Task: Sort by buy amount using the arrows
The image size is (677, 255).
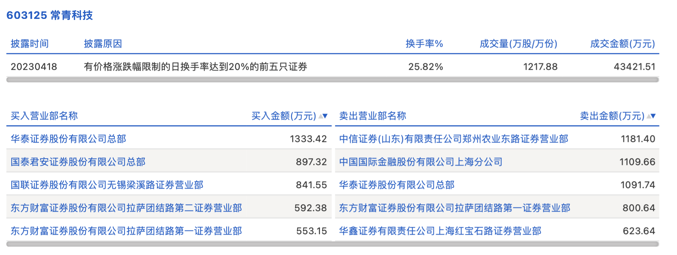Action: 323,116
